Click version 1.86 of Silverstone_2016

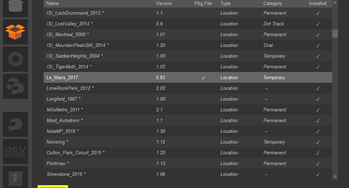(160, 174)
